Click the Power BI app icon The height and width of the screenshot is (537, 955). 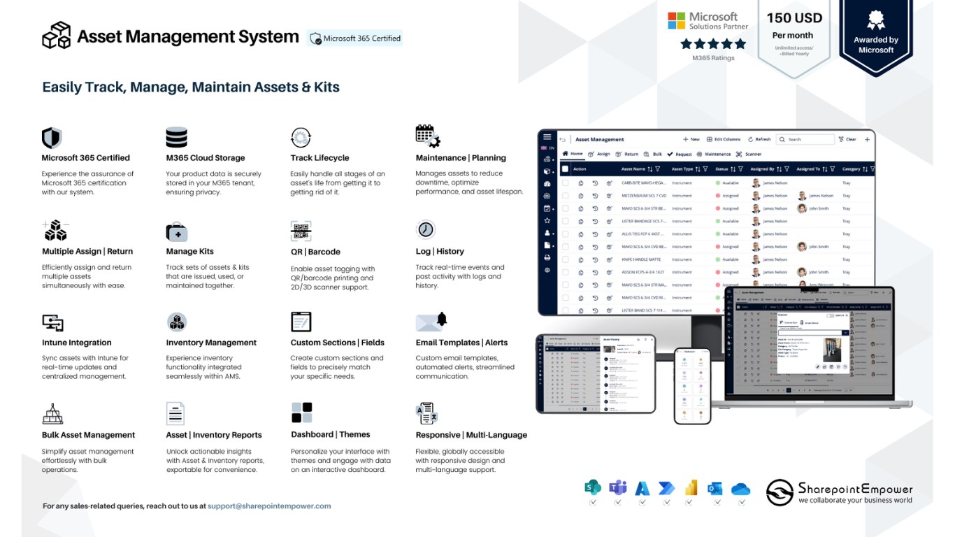point(691,487)
